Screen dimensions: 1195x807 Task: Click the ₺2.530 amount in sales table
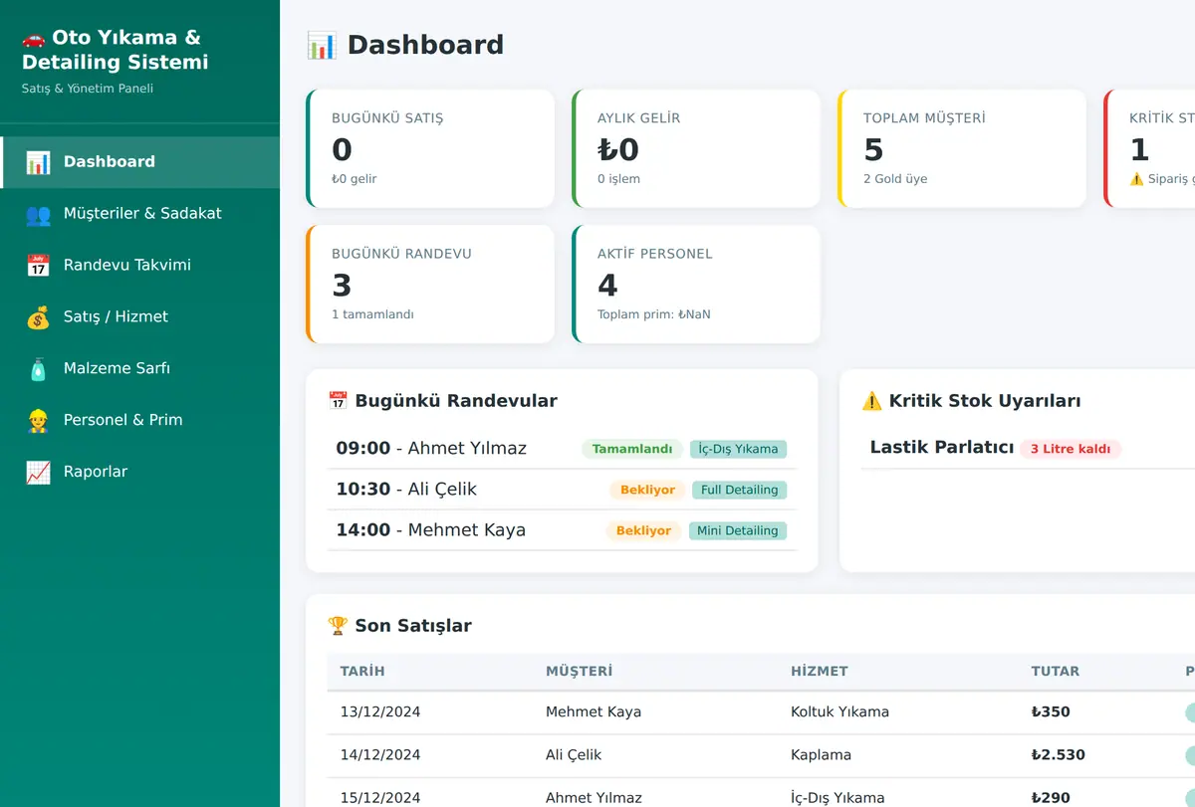coord(1059,755)
